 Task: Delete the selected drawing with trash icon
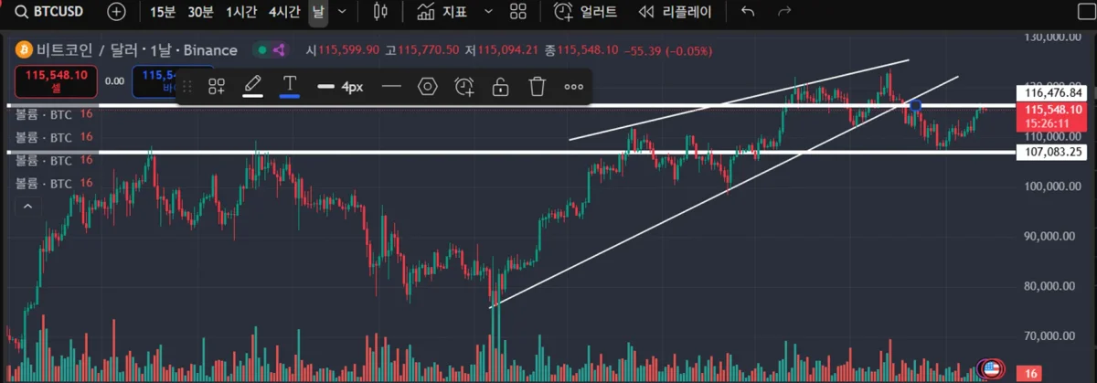click(538, 87)
